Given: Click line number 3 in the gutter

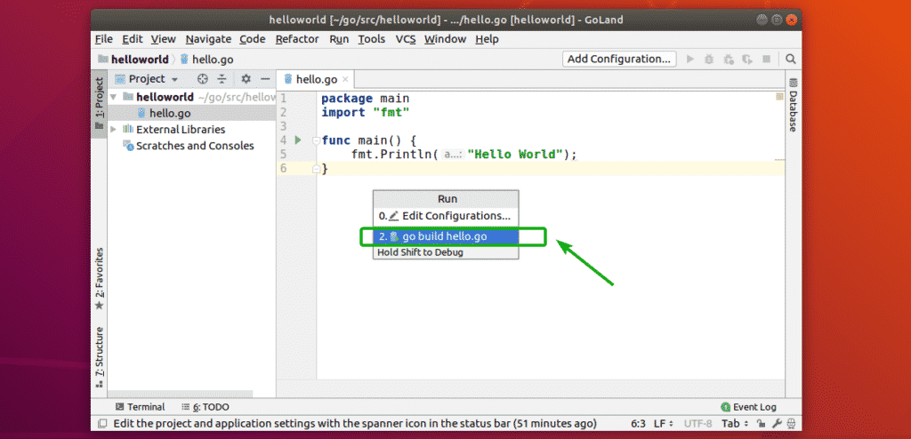Looking at the screenshot, I should tap(283, 126).
